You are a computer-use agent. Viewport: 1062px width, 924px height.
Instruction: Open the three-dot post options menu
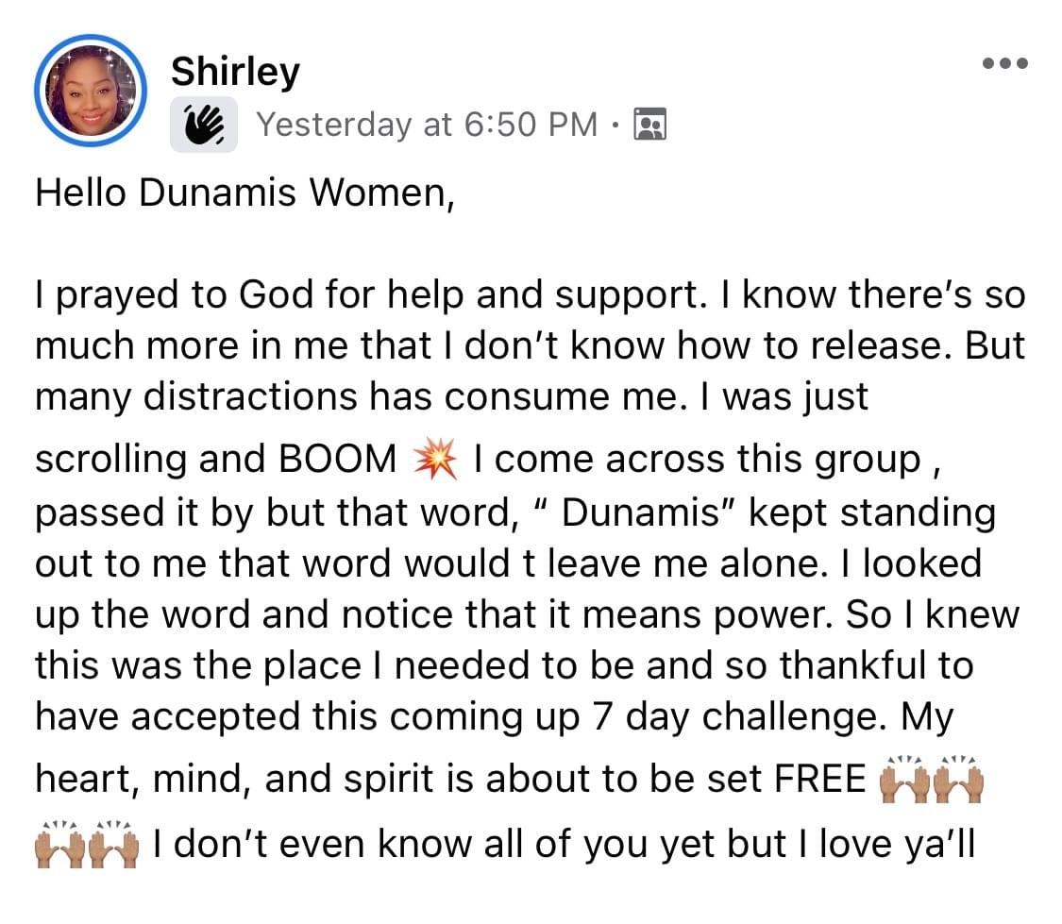[1005, 63]
